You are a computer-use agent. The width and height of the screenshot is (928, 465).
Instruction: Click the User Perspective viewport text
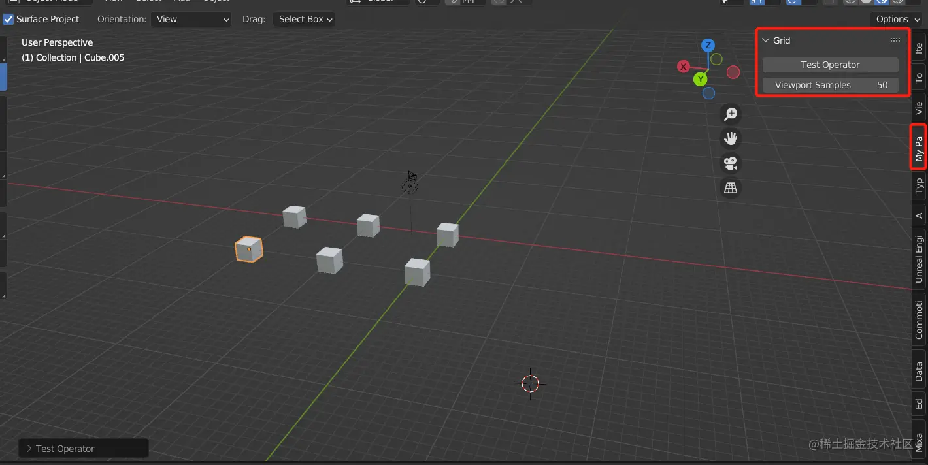pyautogui.click(x=58, y=42)
